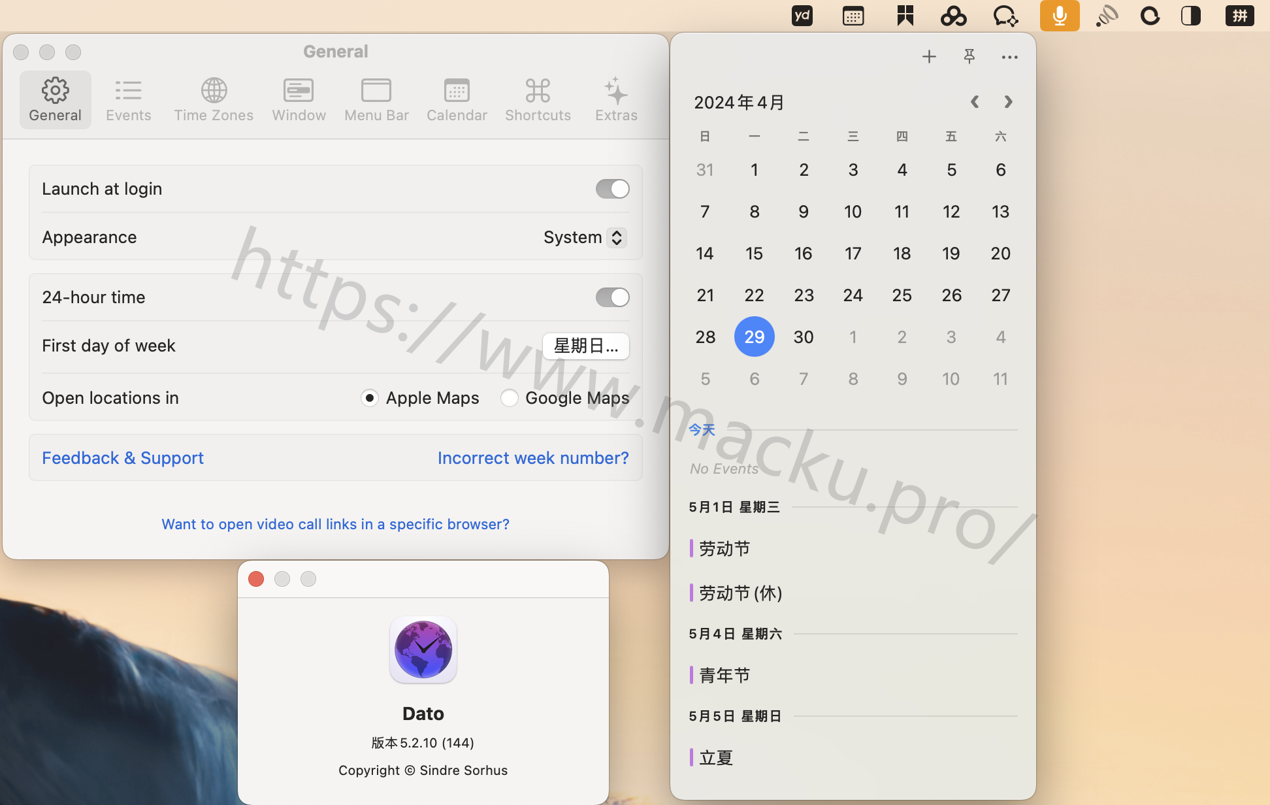Open the First day of week popup

click(x=586, y=346)
